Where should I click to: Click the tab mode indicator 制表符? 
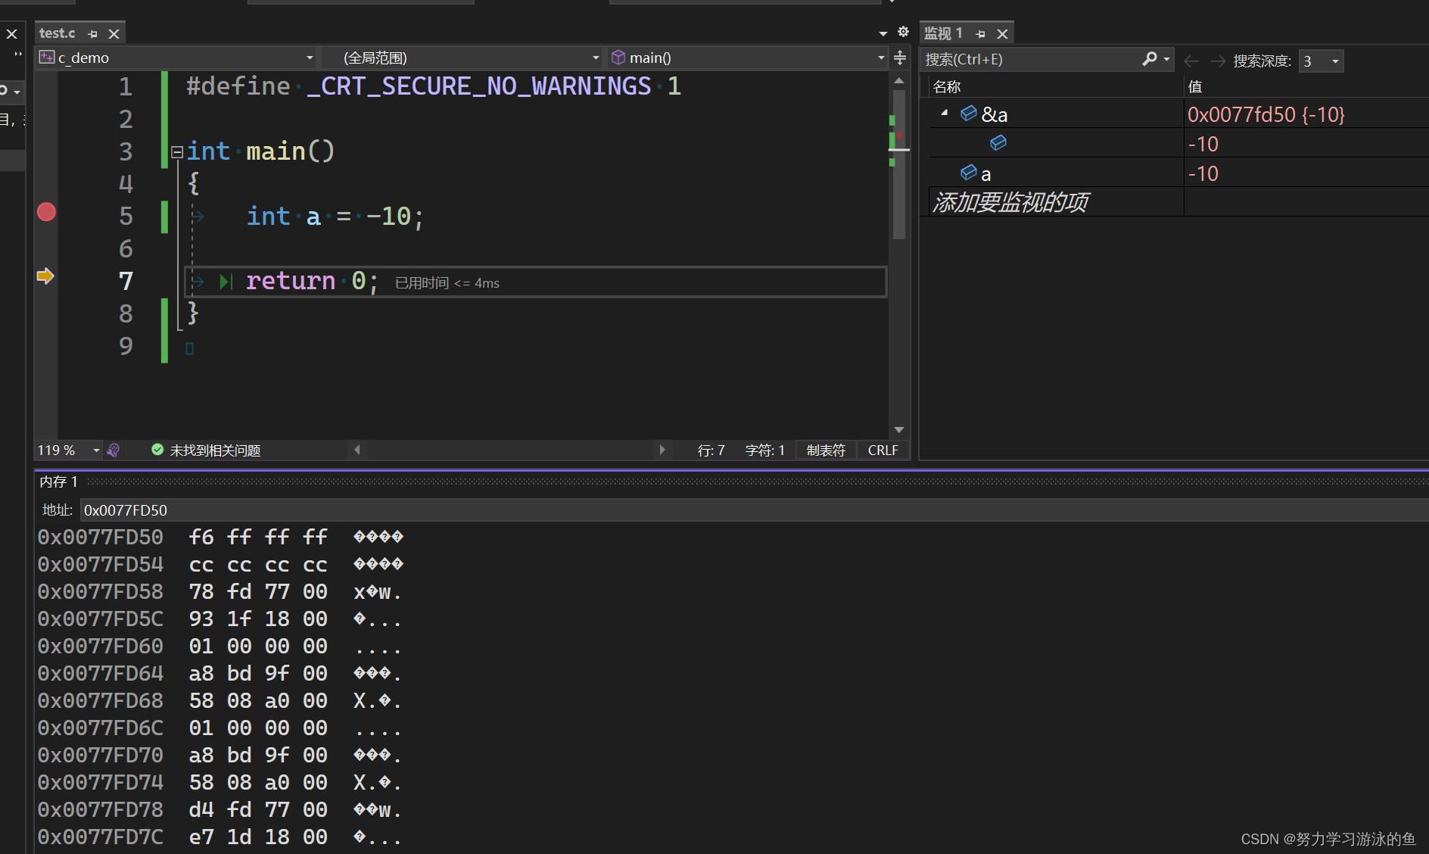[826, 450]
